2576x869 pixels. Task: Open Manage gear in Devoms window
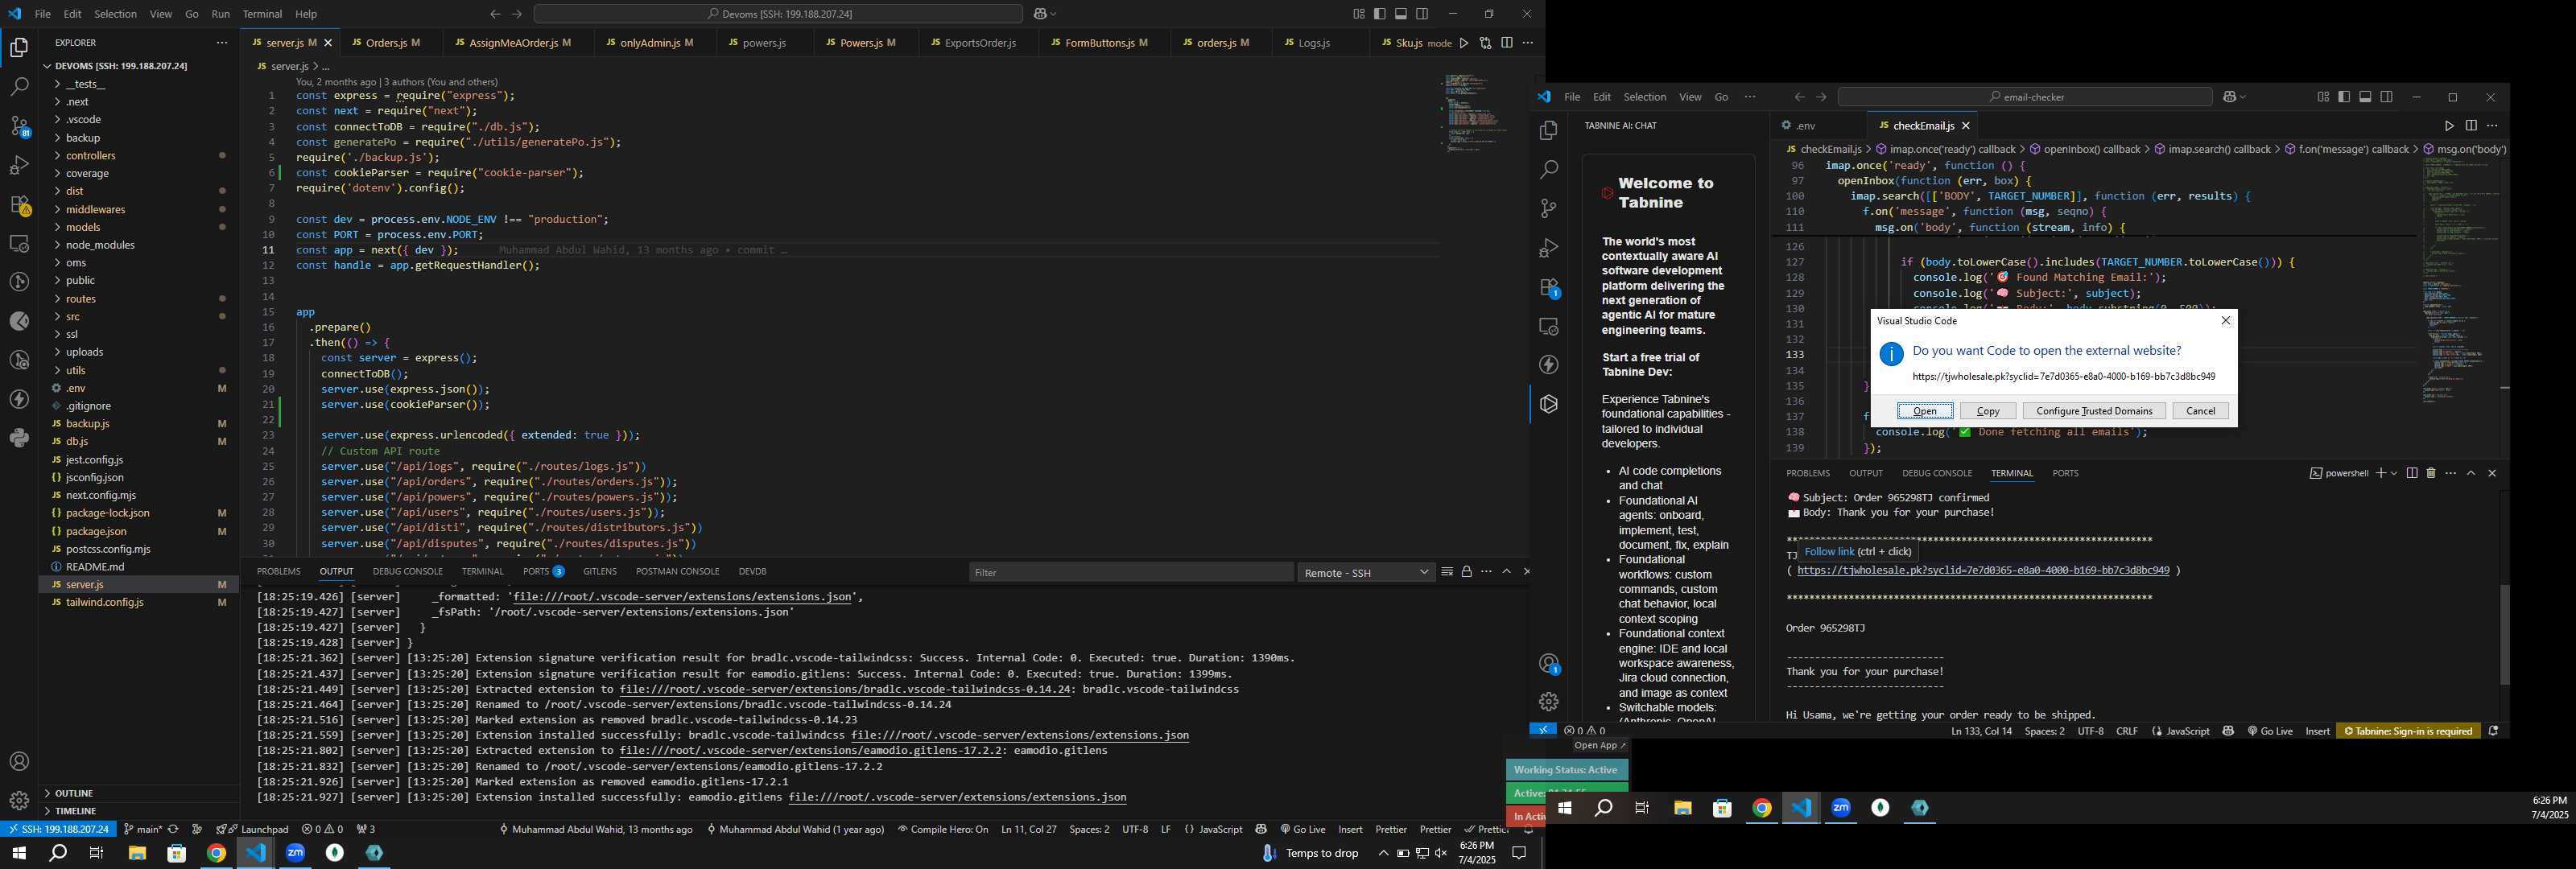[x=19, y=800]
